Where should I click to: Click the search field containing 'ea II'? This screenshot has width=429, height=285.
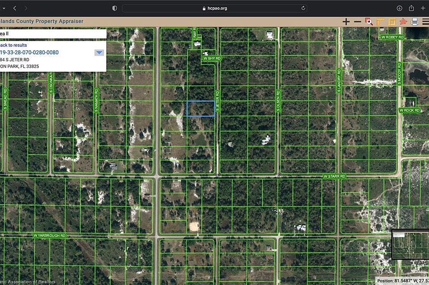(x=53, y=33)
